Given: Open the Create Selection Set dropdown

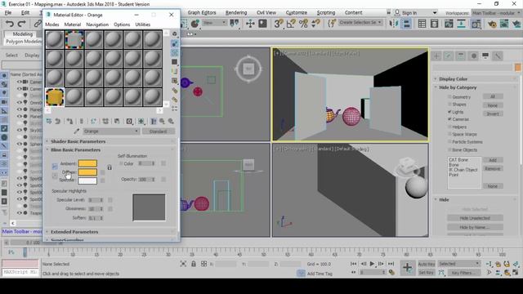Looking at the screenshot, I should pyautogui.click(x=360, y=22).
